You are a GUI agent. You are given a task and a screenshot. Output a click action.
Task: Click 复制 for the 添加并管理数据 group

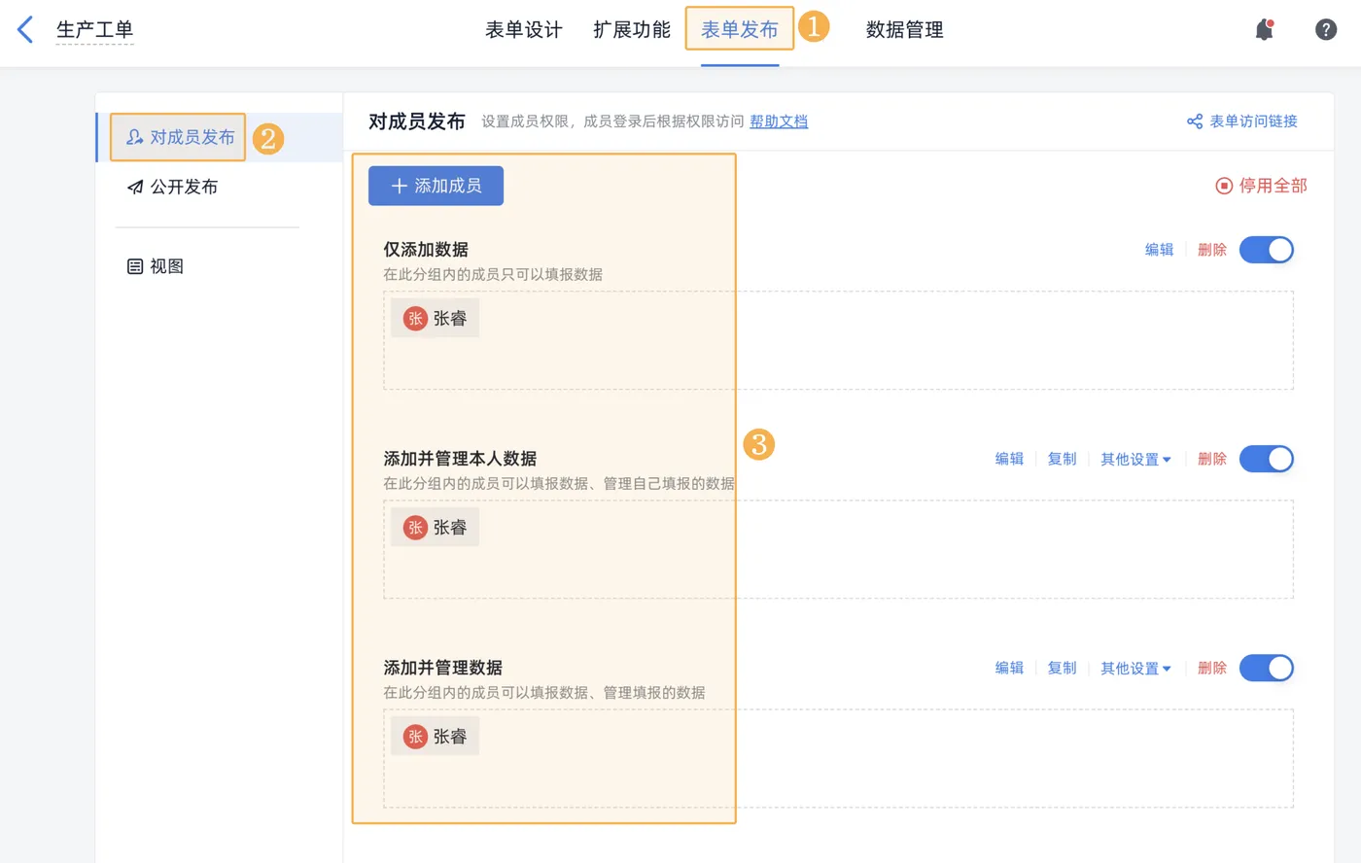pyautogui.click(x=1062, y=668)
